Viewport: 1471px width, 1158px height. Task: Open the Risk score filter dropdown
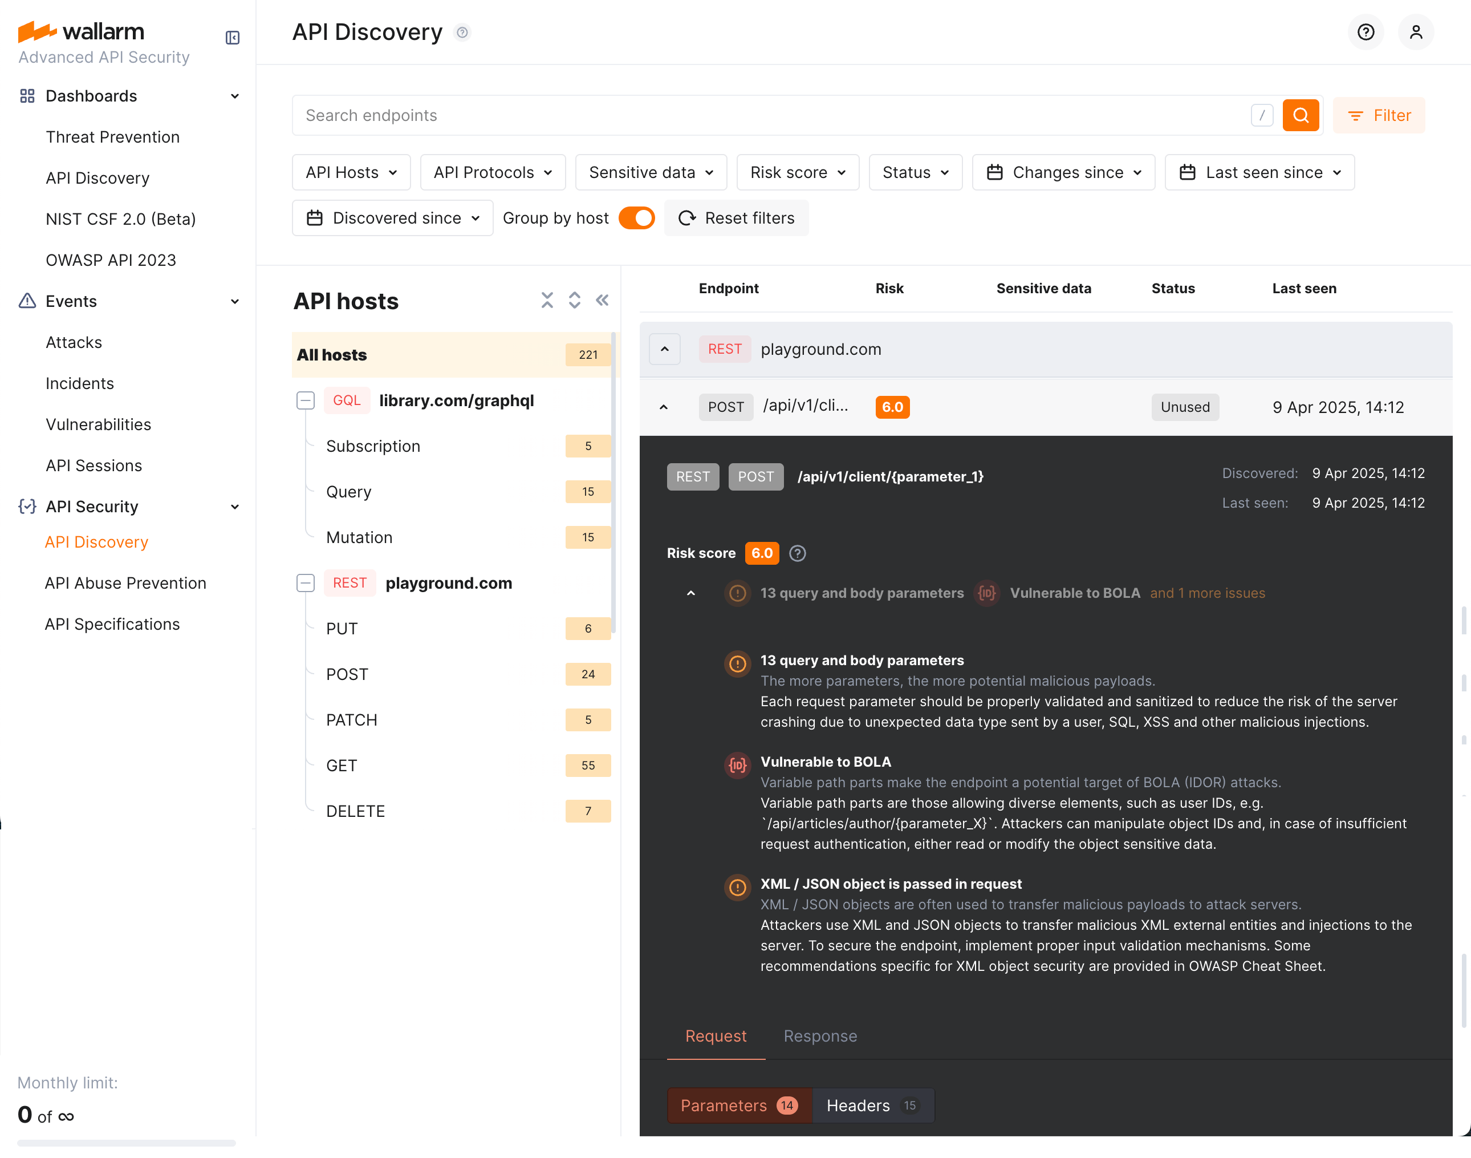tap(798, 172)
